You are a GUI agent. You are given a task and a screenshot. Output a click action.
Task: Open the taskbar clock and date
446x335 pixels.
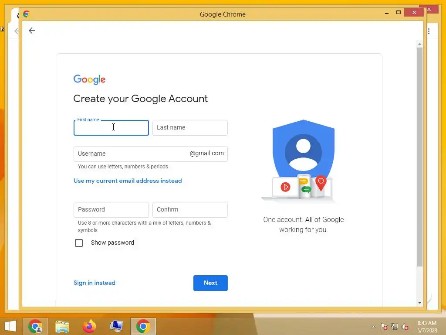pyautogui.click(x=427, y=327)
